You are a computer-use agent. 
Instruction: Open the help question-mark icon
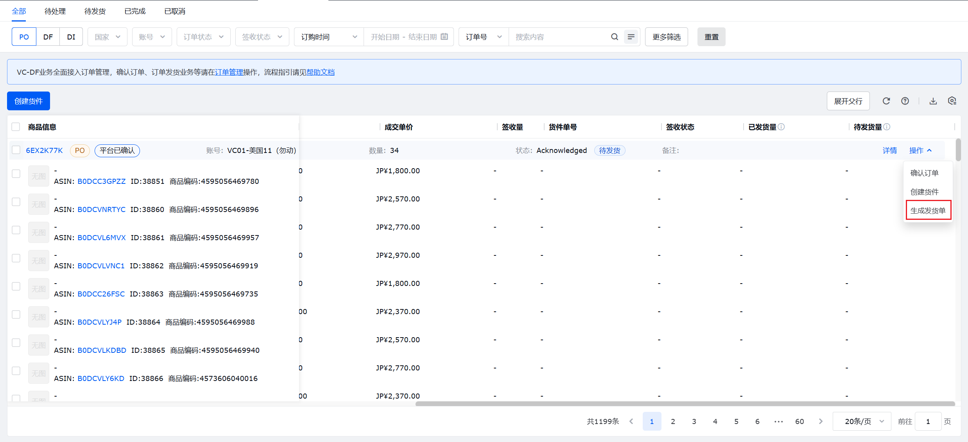point(905,101)
